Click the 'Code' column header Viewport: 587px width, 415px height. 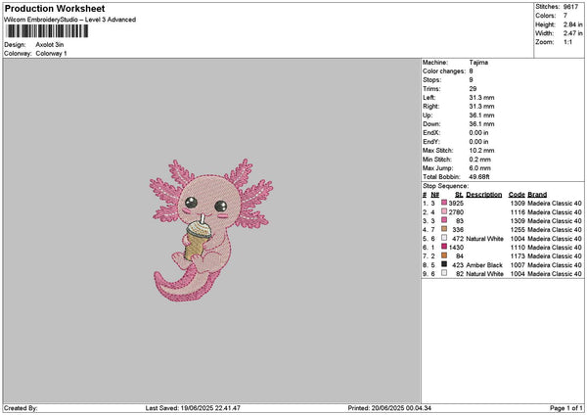[x=517, y=195]
